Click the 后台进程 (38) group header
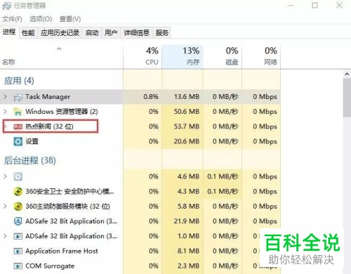Screen dimensions: 351x274 (30, 160)
